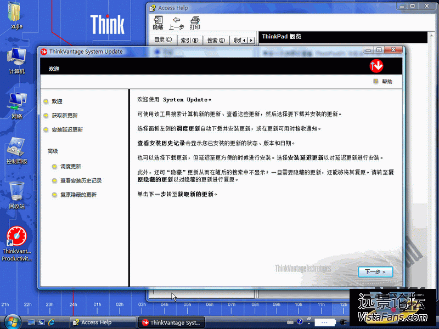Launch Internet Explorer from quick launch
This screenshot has width=439, height=329.
(x=51, y=322)
